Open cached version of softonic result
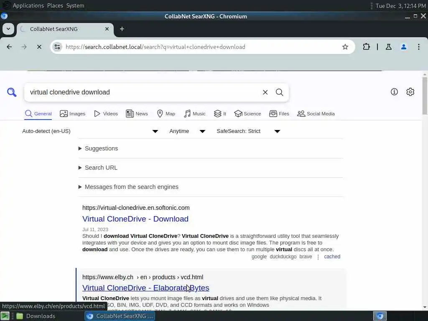The height and width of the screenshot is (321, 428). [332, 257]
